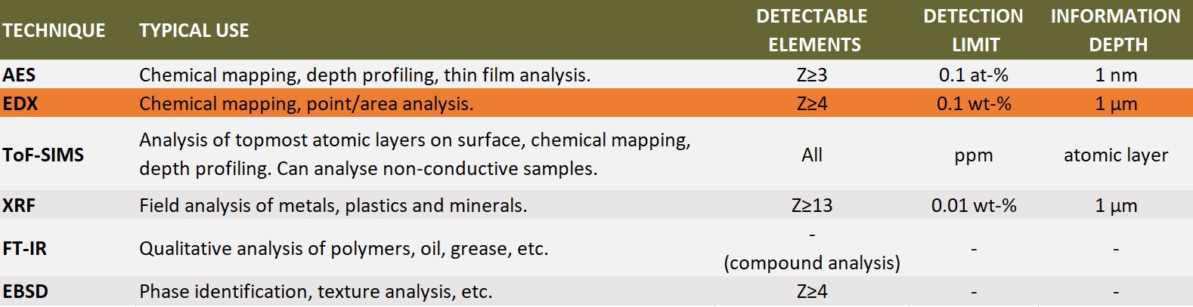Select the ToF-SIMS technique cell

(x=43, y=155)
